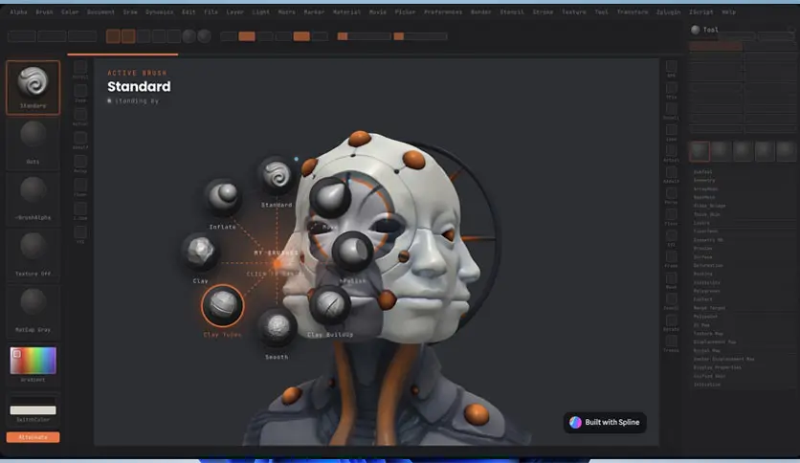Select the highlighted first subtool thumbnail
800x463 pixels.
pos(699,151)
